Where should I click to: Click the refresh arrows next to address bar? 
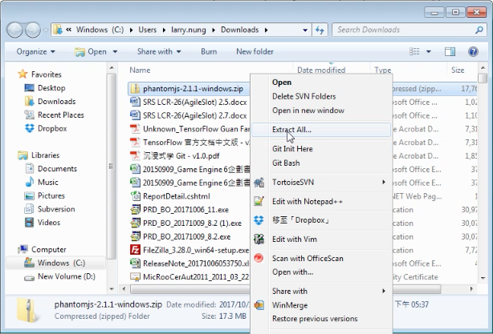[320, 30]
